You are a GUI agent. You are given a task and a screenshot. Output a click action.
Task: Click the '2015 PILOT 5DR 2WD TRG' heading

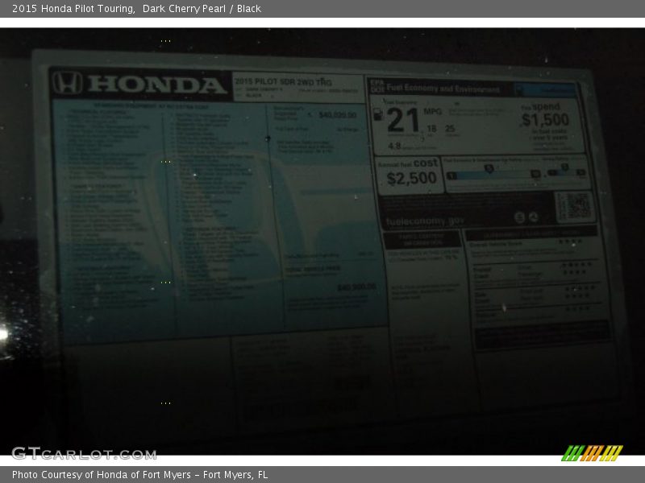click(284, 82)
